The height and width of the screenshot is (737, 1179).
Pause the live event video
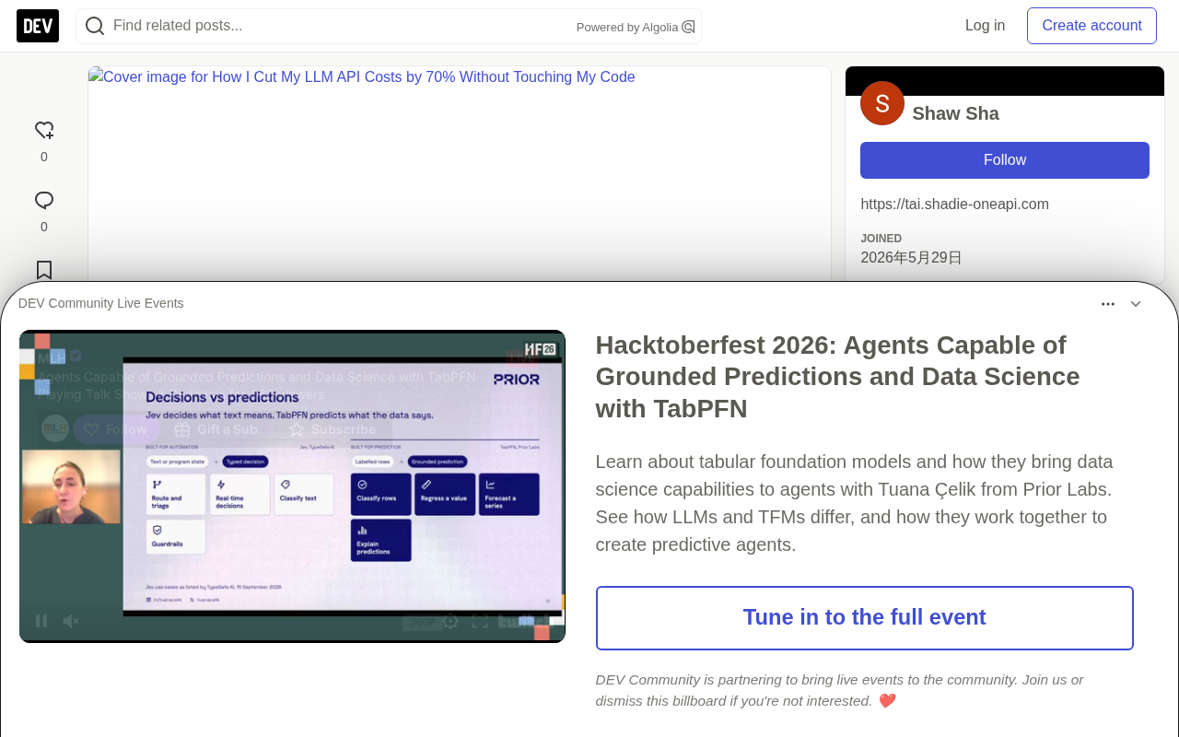coord(41,621)
